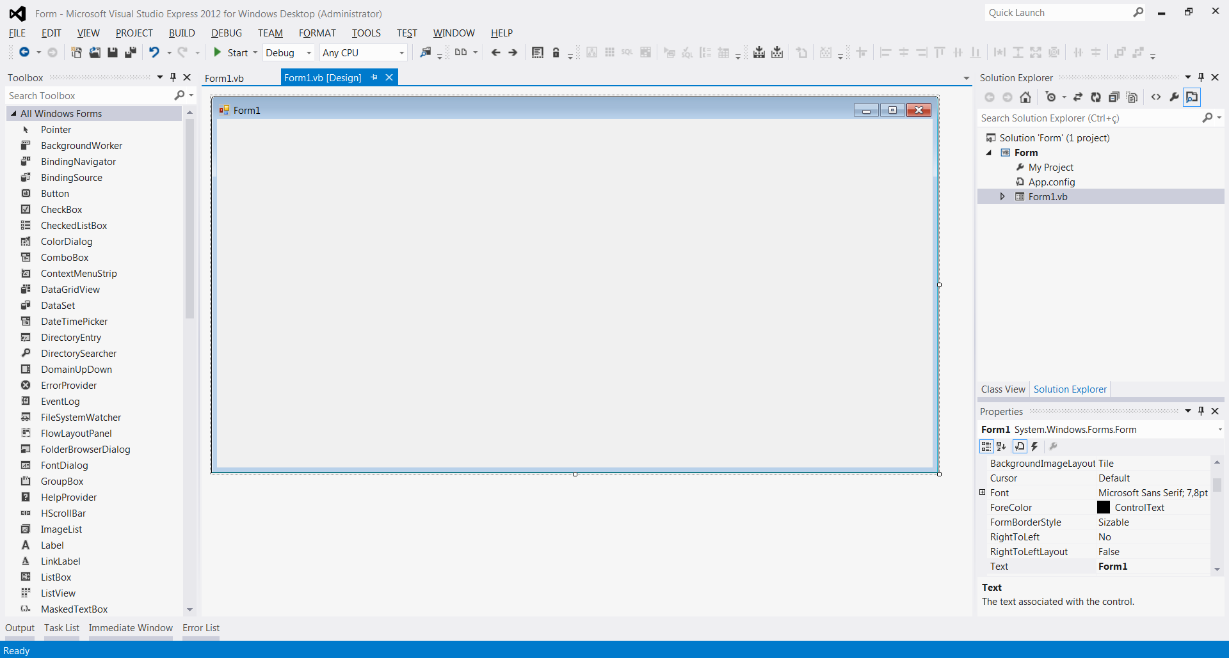Open the Start button dropdown arrow
1229x658 pixels.
pos(255,53)
